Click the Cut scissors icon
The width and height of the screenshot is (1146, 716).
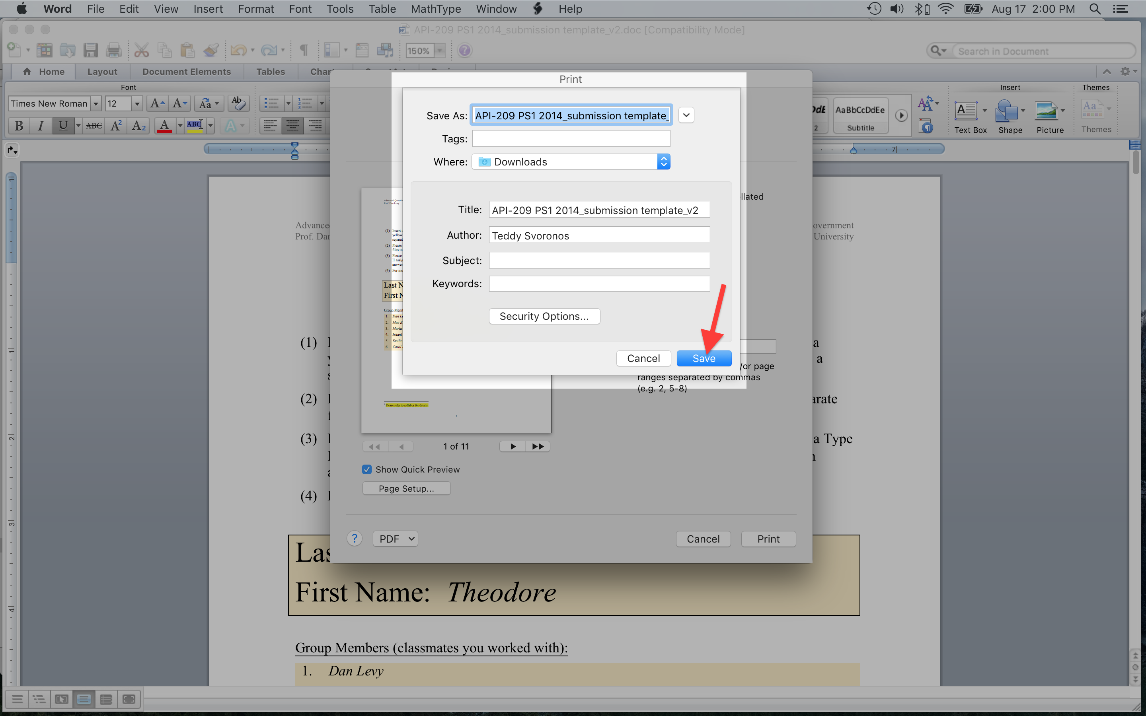tap(141, 50)
